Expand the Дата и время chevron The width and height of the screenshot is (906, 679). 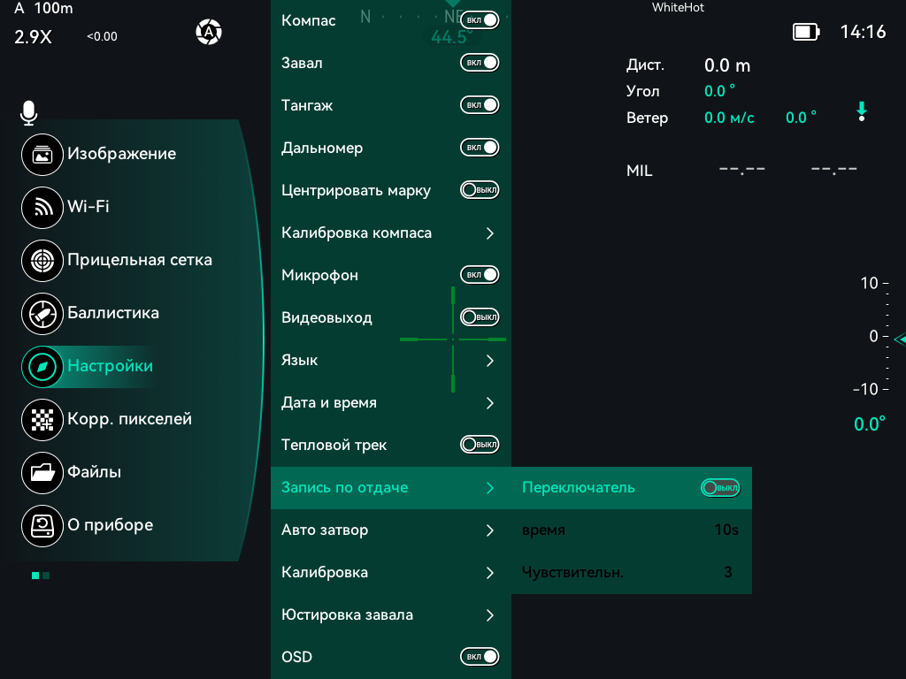(490, 403)
